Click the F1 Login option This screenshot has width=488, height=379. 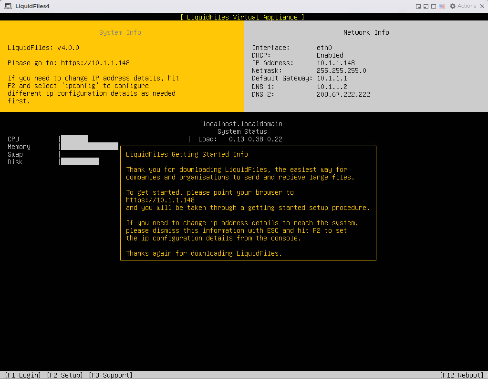tap(23, 375)
